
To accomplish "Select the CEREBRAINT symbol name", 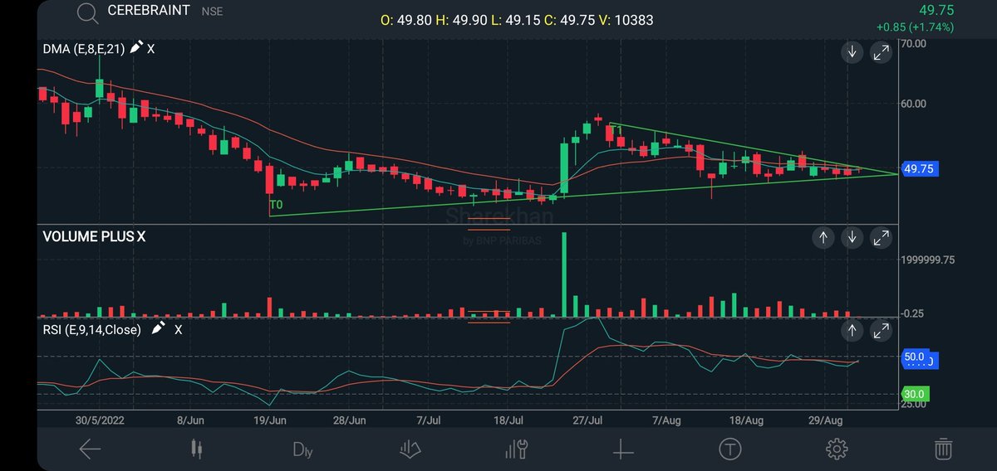I will point(149,12).
